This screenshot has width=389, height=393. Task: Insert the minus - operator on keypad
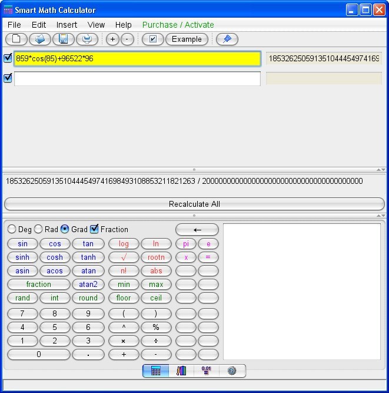pyautogui.click(x=156, y=354)
